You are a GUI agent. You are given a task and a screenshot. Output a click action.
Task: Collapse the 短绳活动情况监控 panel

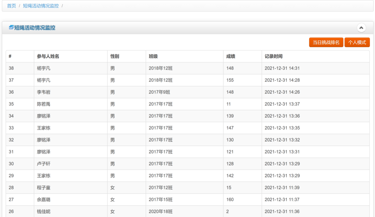[361, 28]
